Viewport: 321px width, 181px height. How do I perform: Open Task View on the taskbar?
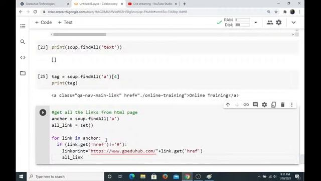tap(120, 176)
